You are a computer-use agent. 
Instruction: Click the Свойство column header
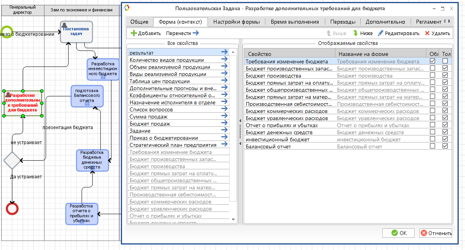[x=290, y=54]
